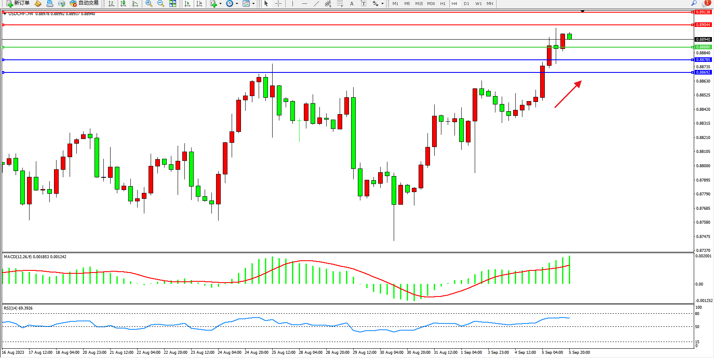This screenshot has height=358, width=714.
Task: Toggle chart auto-scroll to latest bar
Action: click(188, 4)
